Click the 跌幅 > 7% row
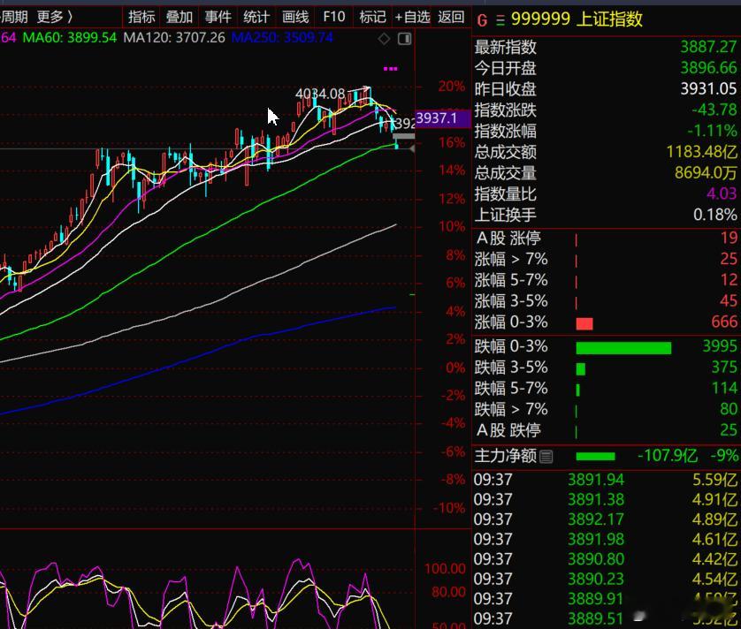This screenshot has height=629, width=741. click(x=606, y=409)
